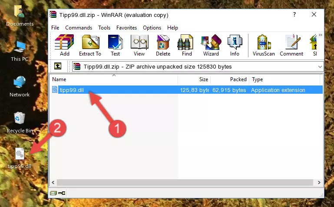Open the Comment tool
The width and height of the screenshot is (334, 207).
(291, 45)
